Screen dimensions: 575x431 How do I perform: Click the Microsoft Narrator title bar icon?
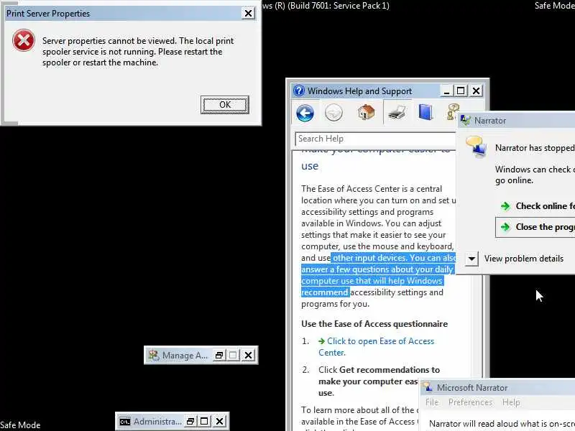click(x=427, y=387)
